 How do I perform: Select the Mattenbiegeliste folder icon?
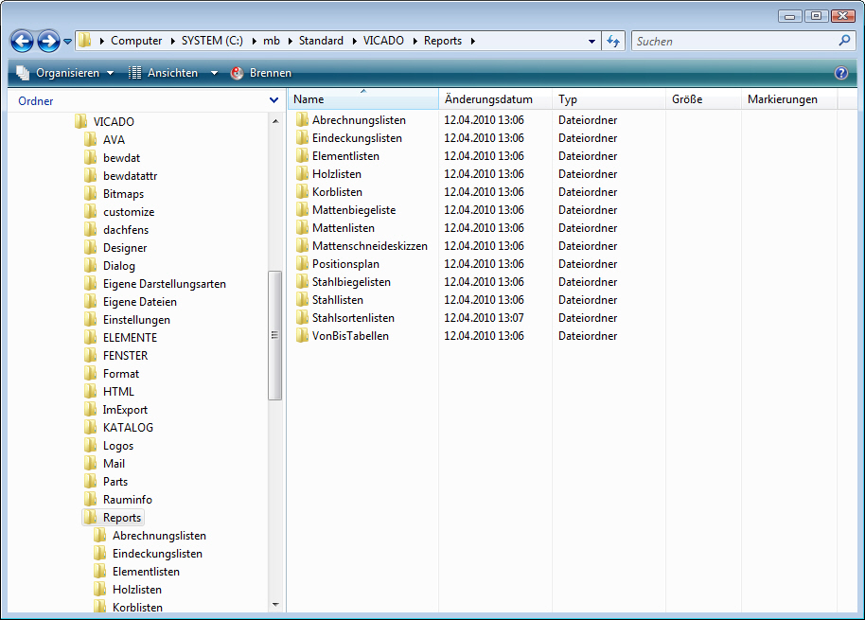(302, 209)
